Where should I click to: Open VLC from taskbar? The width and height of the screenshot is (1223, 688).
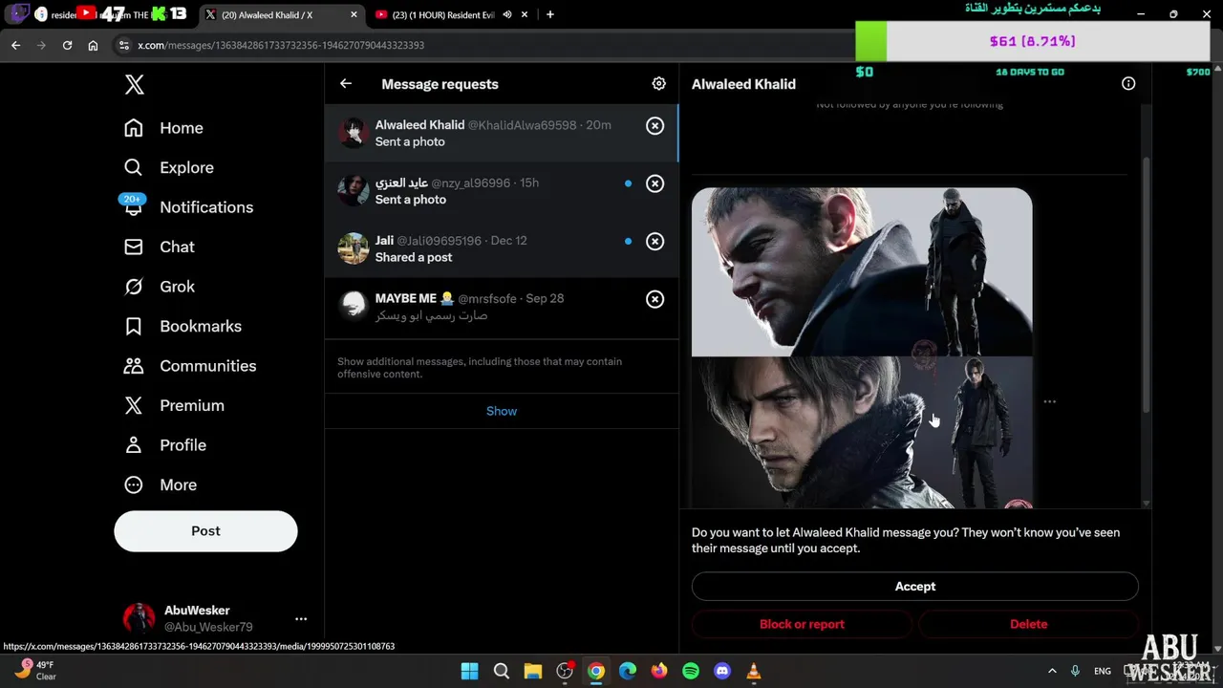pos(753,671)
